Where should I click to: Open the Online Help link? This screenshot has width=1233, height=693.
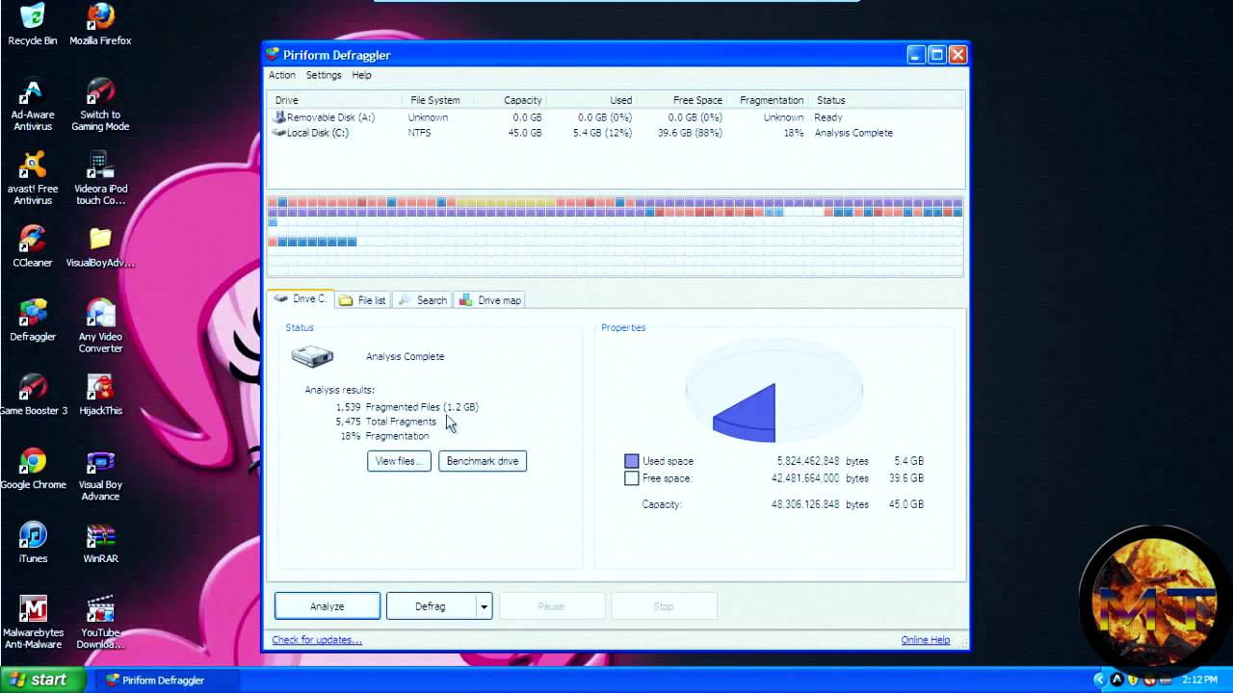coord(926,640)
